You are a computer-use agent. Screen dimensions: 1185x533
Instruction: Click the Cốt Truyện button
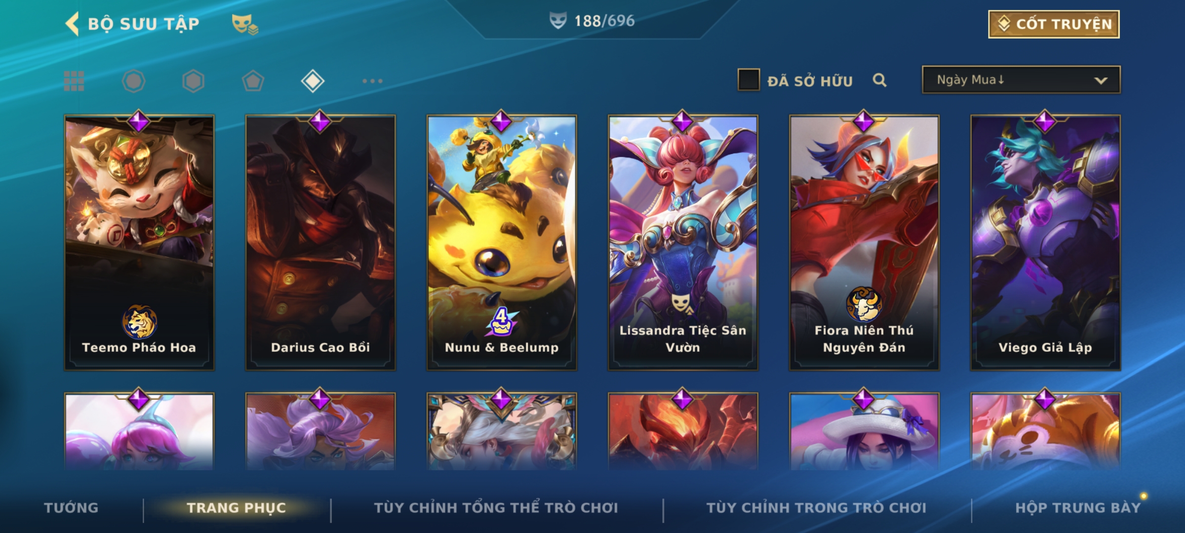(1054, 24)
